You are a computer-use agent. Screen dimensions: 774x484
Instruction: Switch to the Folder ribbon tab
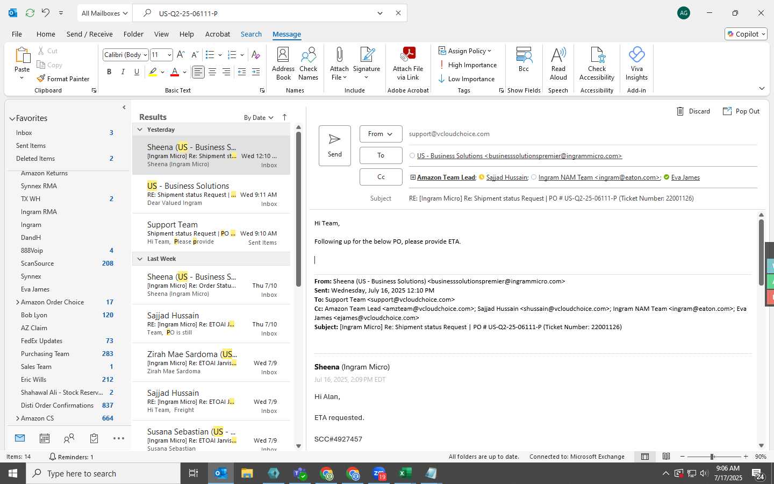[x=133, y=34]
